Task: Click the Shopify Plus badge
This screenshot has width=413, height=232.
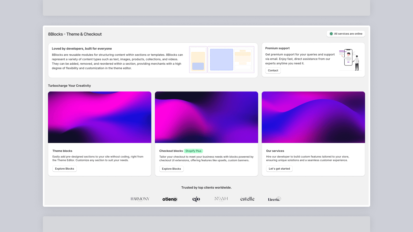Action: pos(193,151)
